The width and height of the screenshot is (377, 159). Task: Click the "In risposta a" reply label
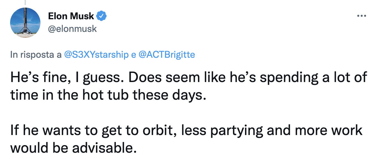[36, 55]
